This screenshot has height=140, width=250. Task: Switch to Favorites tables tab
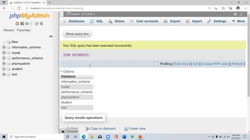tap(23, 30)
